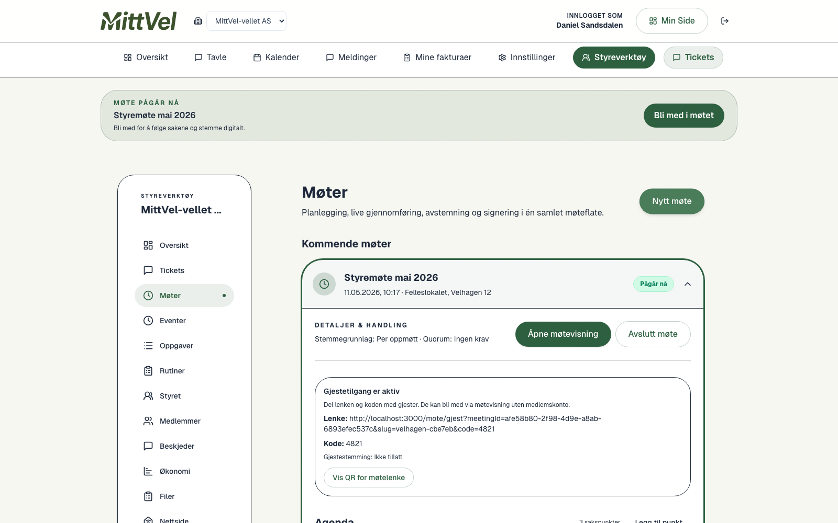This screenshot has height=523, width=838.
Task: Create a meeting with Nytt møte
Action: (672, 201)
